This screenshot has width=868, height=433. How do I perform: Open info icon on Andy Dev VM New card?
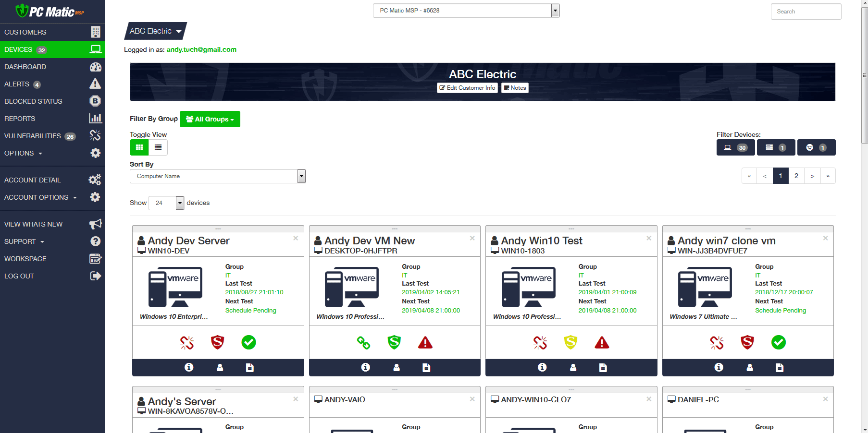[366, 367]
